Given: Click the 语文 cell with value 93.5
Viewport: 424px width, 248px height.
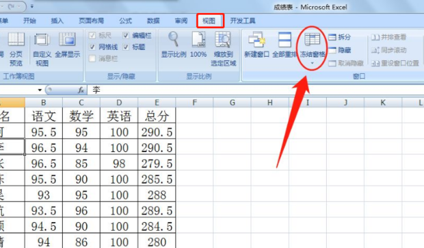Looking at the screenshot, I should pyautogui.click(x=44, y=210).
